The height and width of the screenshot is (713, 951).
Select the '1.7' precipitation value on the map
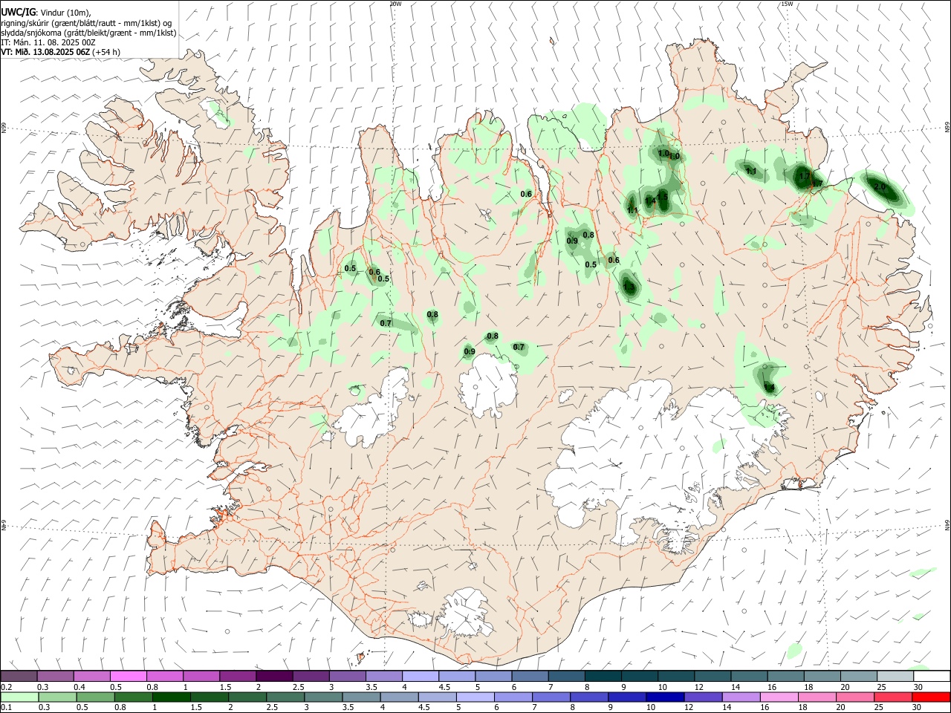click(x=805, y=177)
